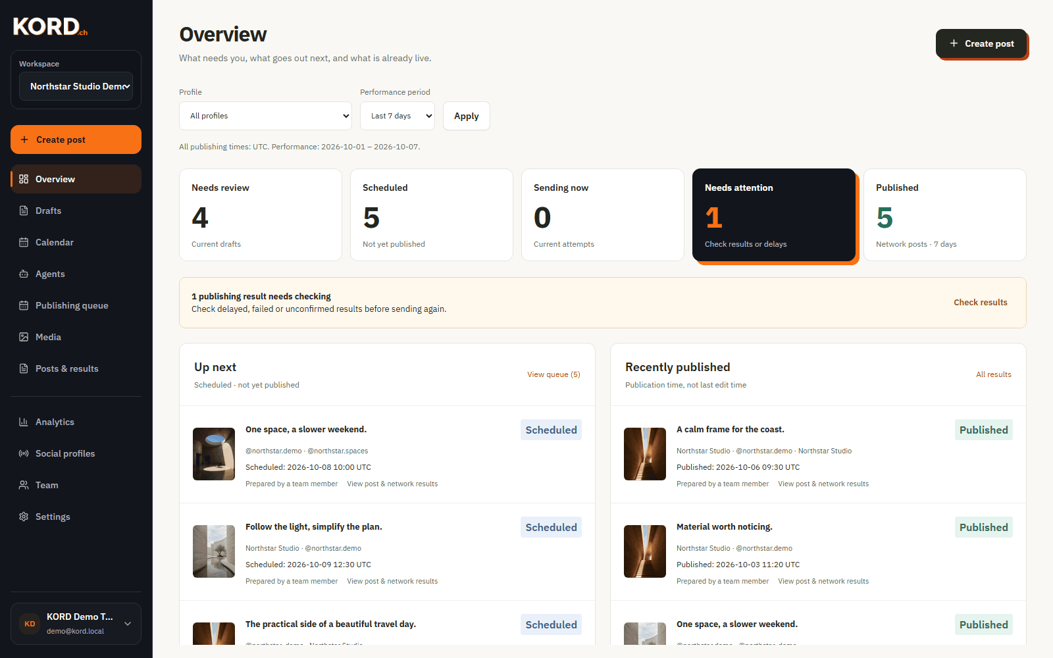1053x658 pixels.
Task: Open the Last 7 days period dropdown
Action: pos(398,116)
